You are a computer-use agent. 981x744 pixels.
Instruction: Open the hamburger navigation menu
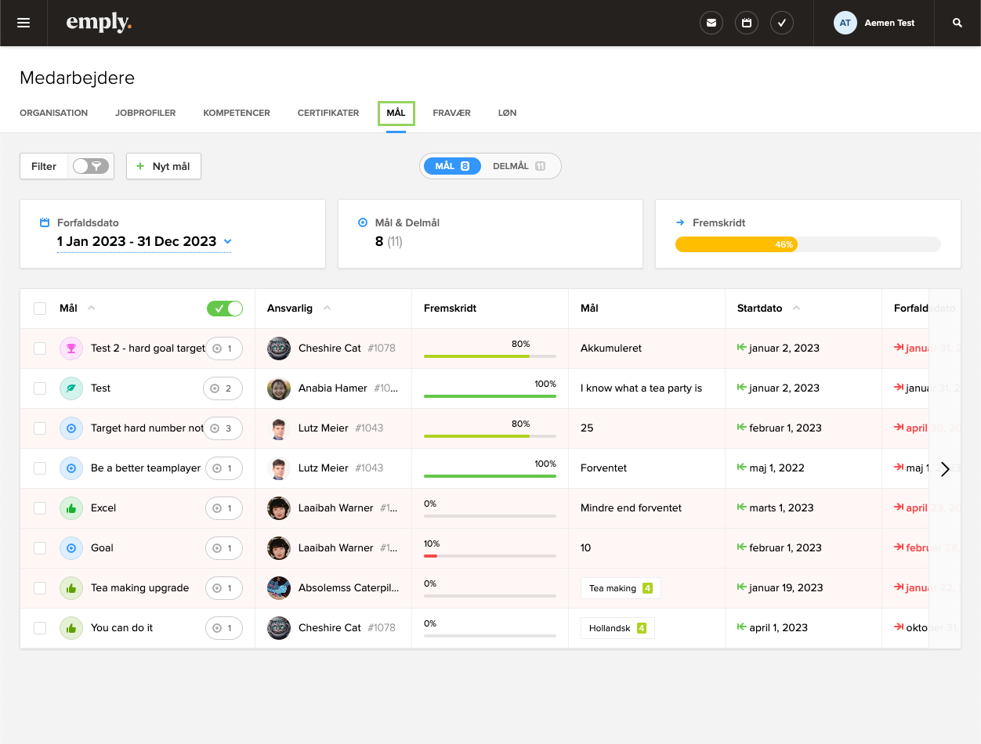coord(23,23)
